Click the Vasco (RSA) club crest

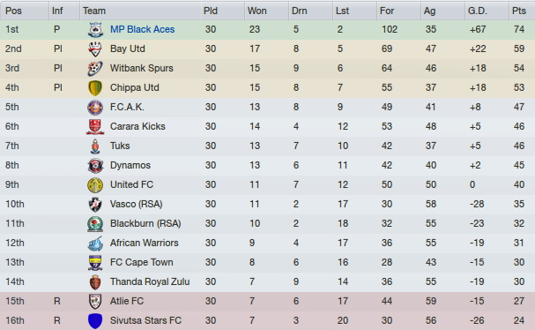point(95,205)
